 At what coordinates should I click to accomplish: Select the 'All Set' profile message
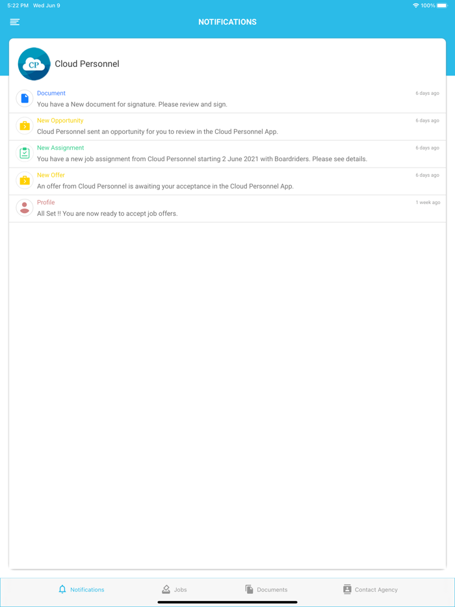[x=107, y=213]
